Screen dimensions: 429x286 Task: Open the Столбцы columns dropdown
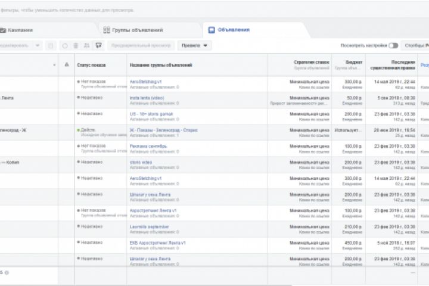(416, 45)
